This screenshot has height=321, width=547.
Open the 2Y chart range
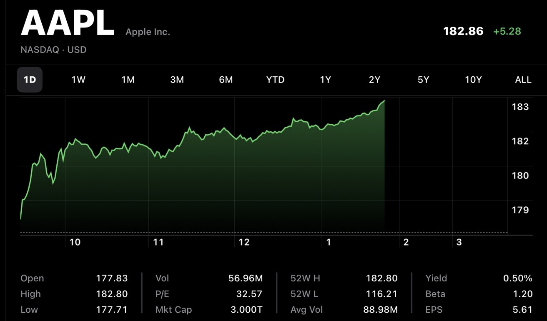pos(374,80)
